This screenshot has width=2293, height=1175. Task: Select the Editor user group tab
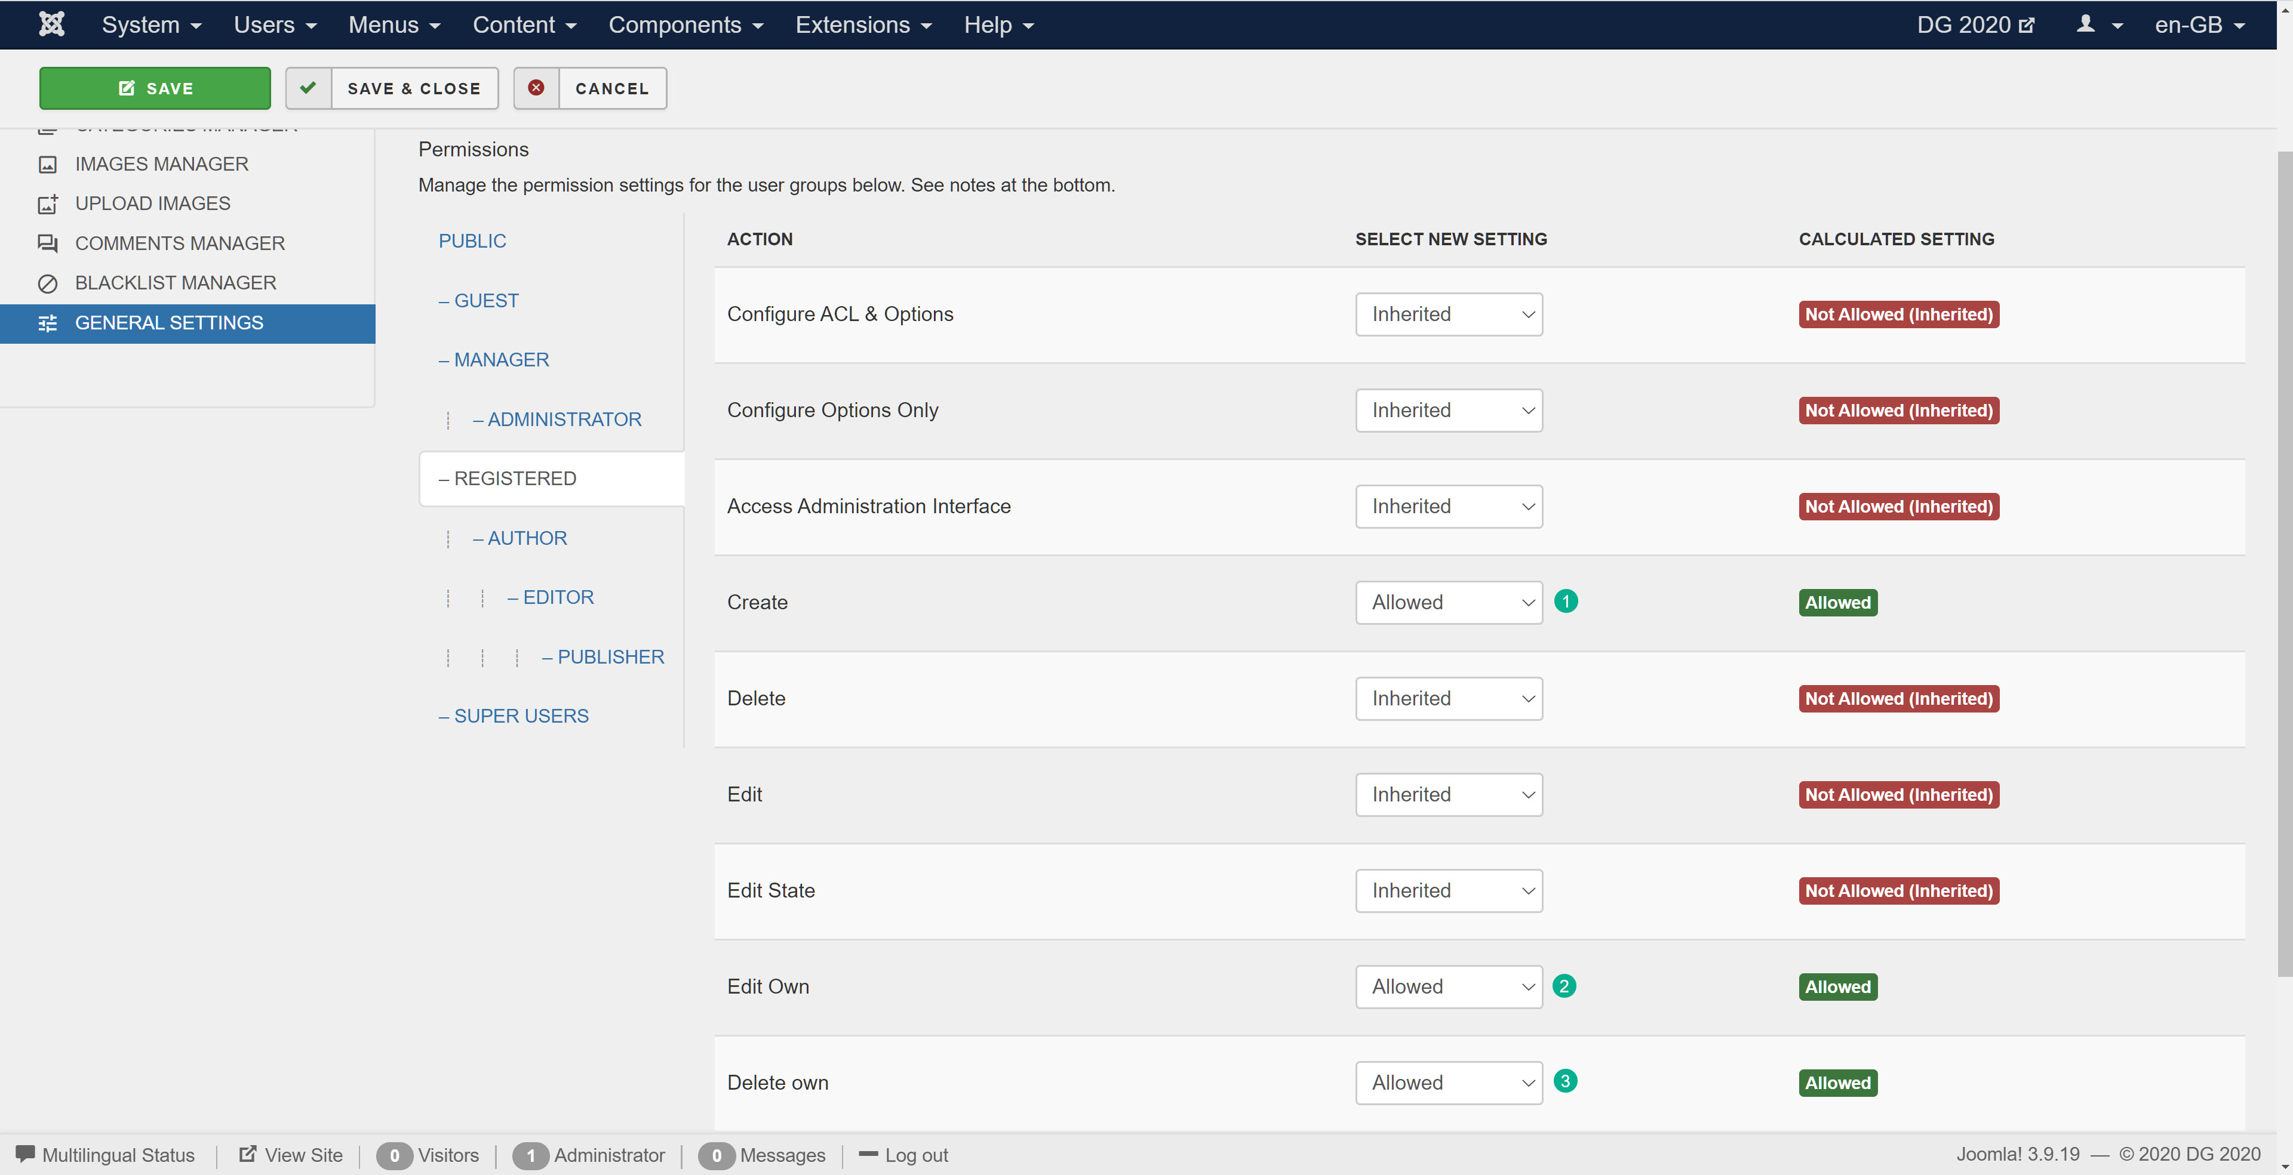(550, 597)
